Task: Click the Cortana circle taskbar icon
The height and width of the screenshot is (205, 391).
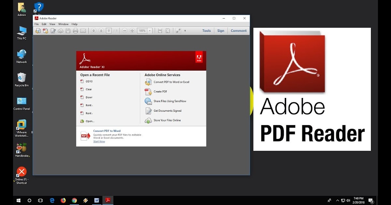Action: 29,200
